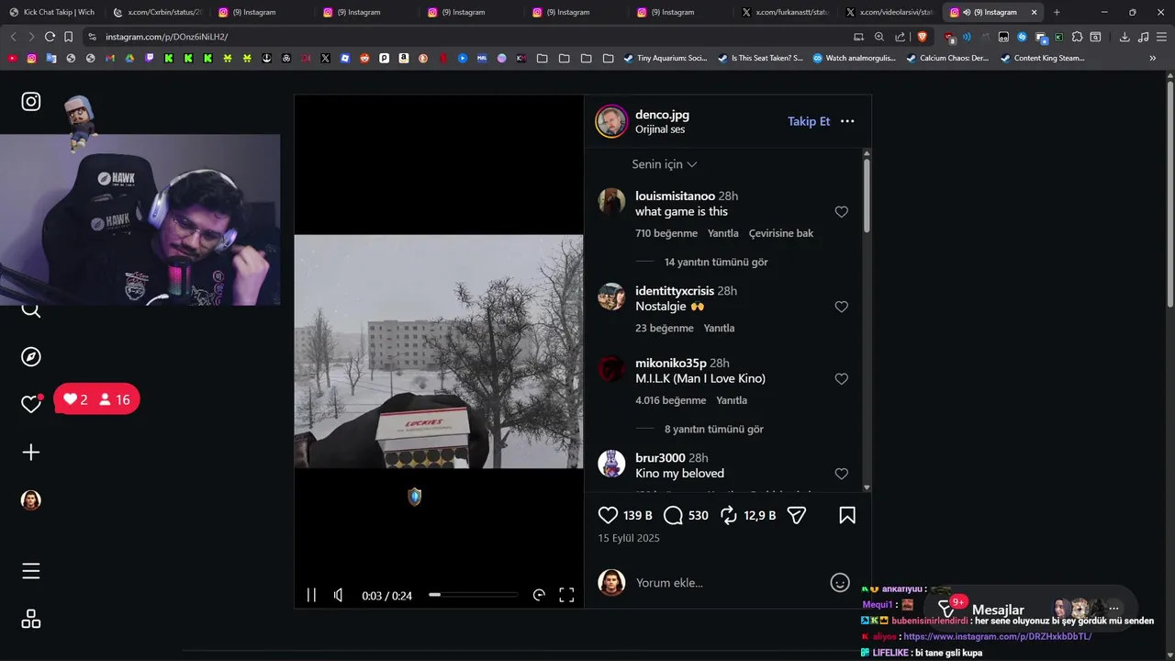Like louismisitanoo's comment
This screenshot has width=1175, height=661.
pos(841,212)
